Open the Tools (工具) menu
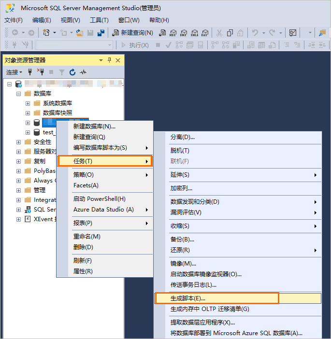 coord(99,20)
